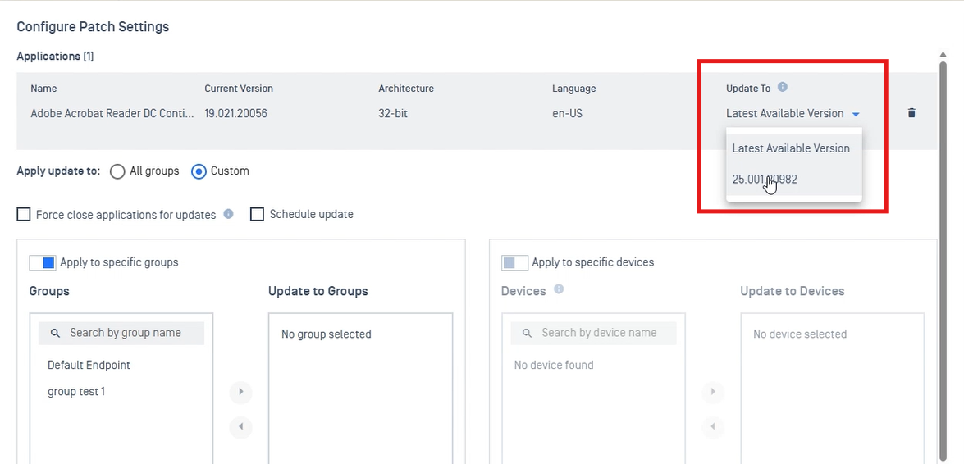Click the delete trash icon for Adobe Acrobat
The width and height of the screenshot is (964, 464).
[x=911, y=113]
